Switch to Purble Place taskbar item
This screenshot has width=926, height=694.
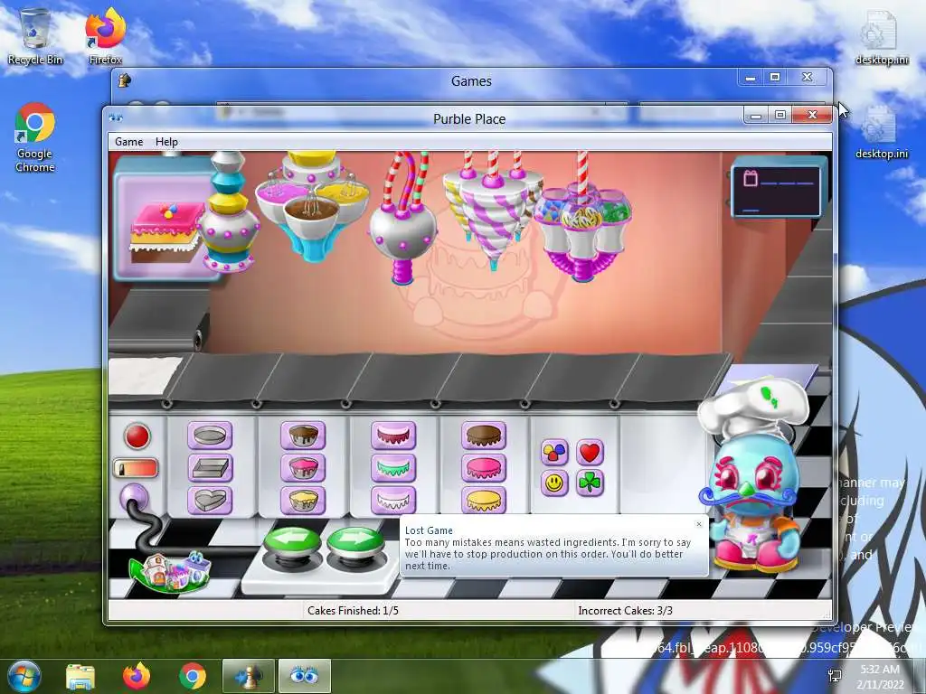(x=304, y=676)
